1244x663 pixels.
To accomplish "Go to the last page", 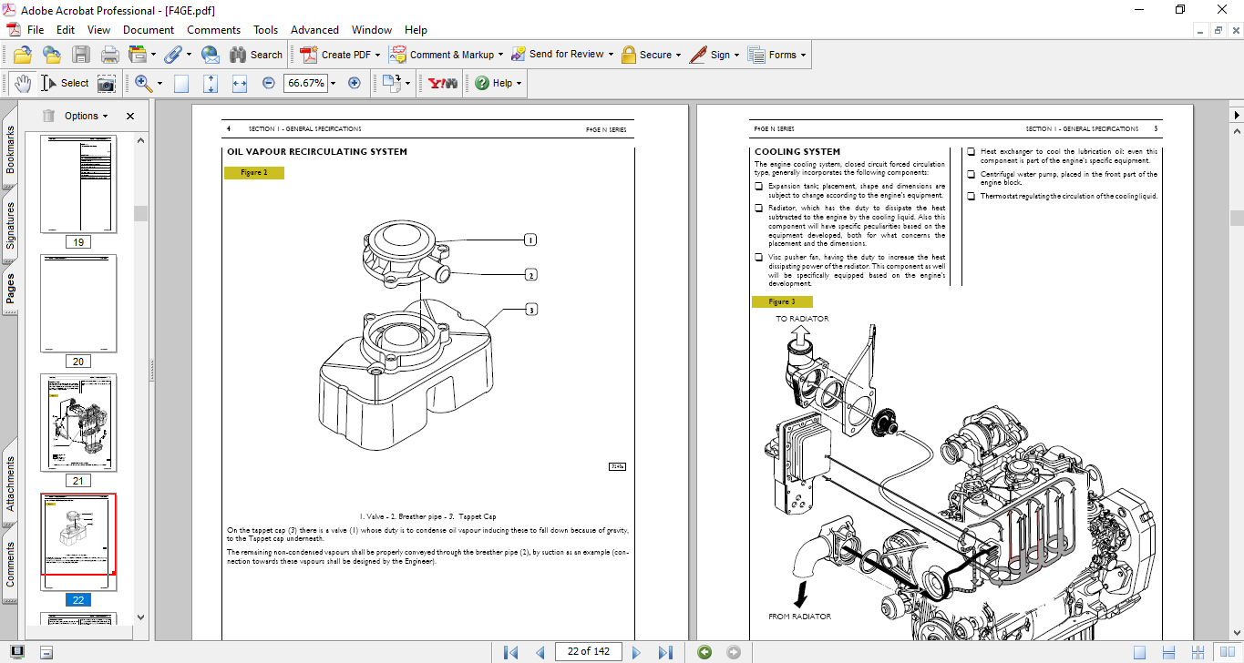I will tap(665, 652).
